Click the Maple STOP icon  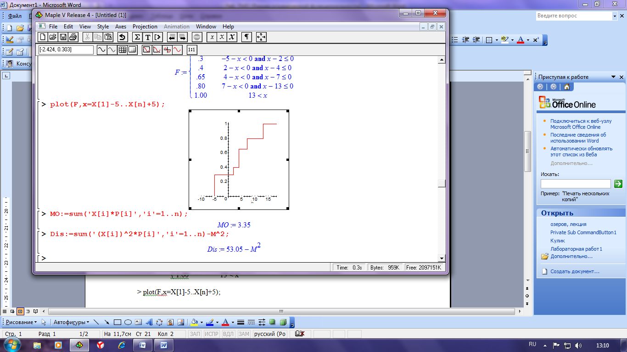(197, 37)
